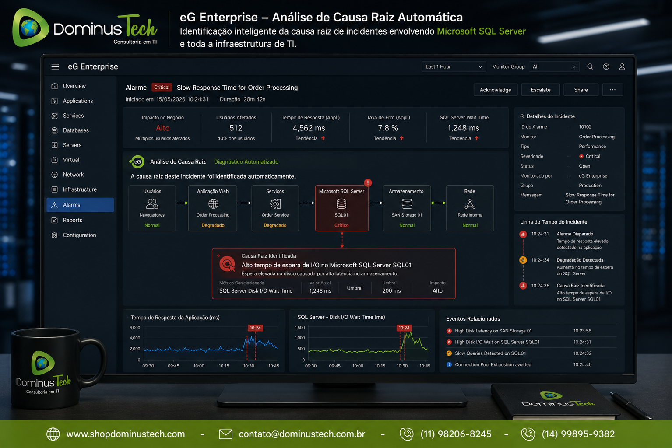
Task: Click the Escalate button
Action: (x=541, y=90)
